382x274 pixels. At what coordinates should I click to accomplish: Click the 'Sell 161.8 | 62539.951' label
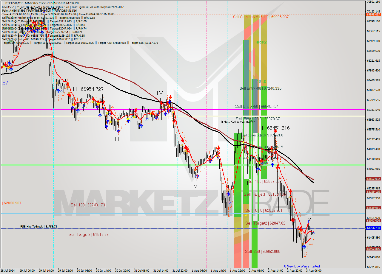(264, 210)
